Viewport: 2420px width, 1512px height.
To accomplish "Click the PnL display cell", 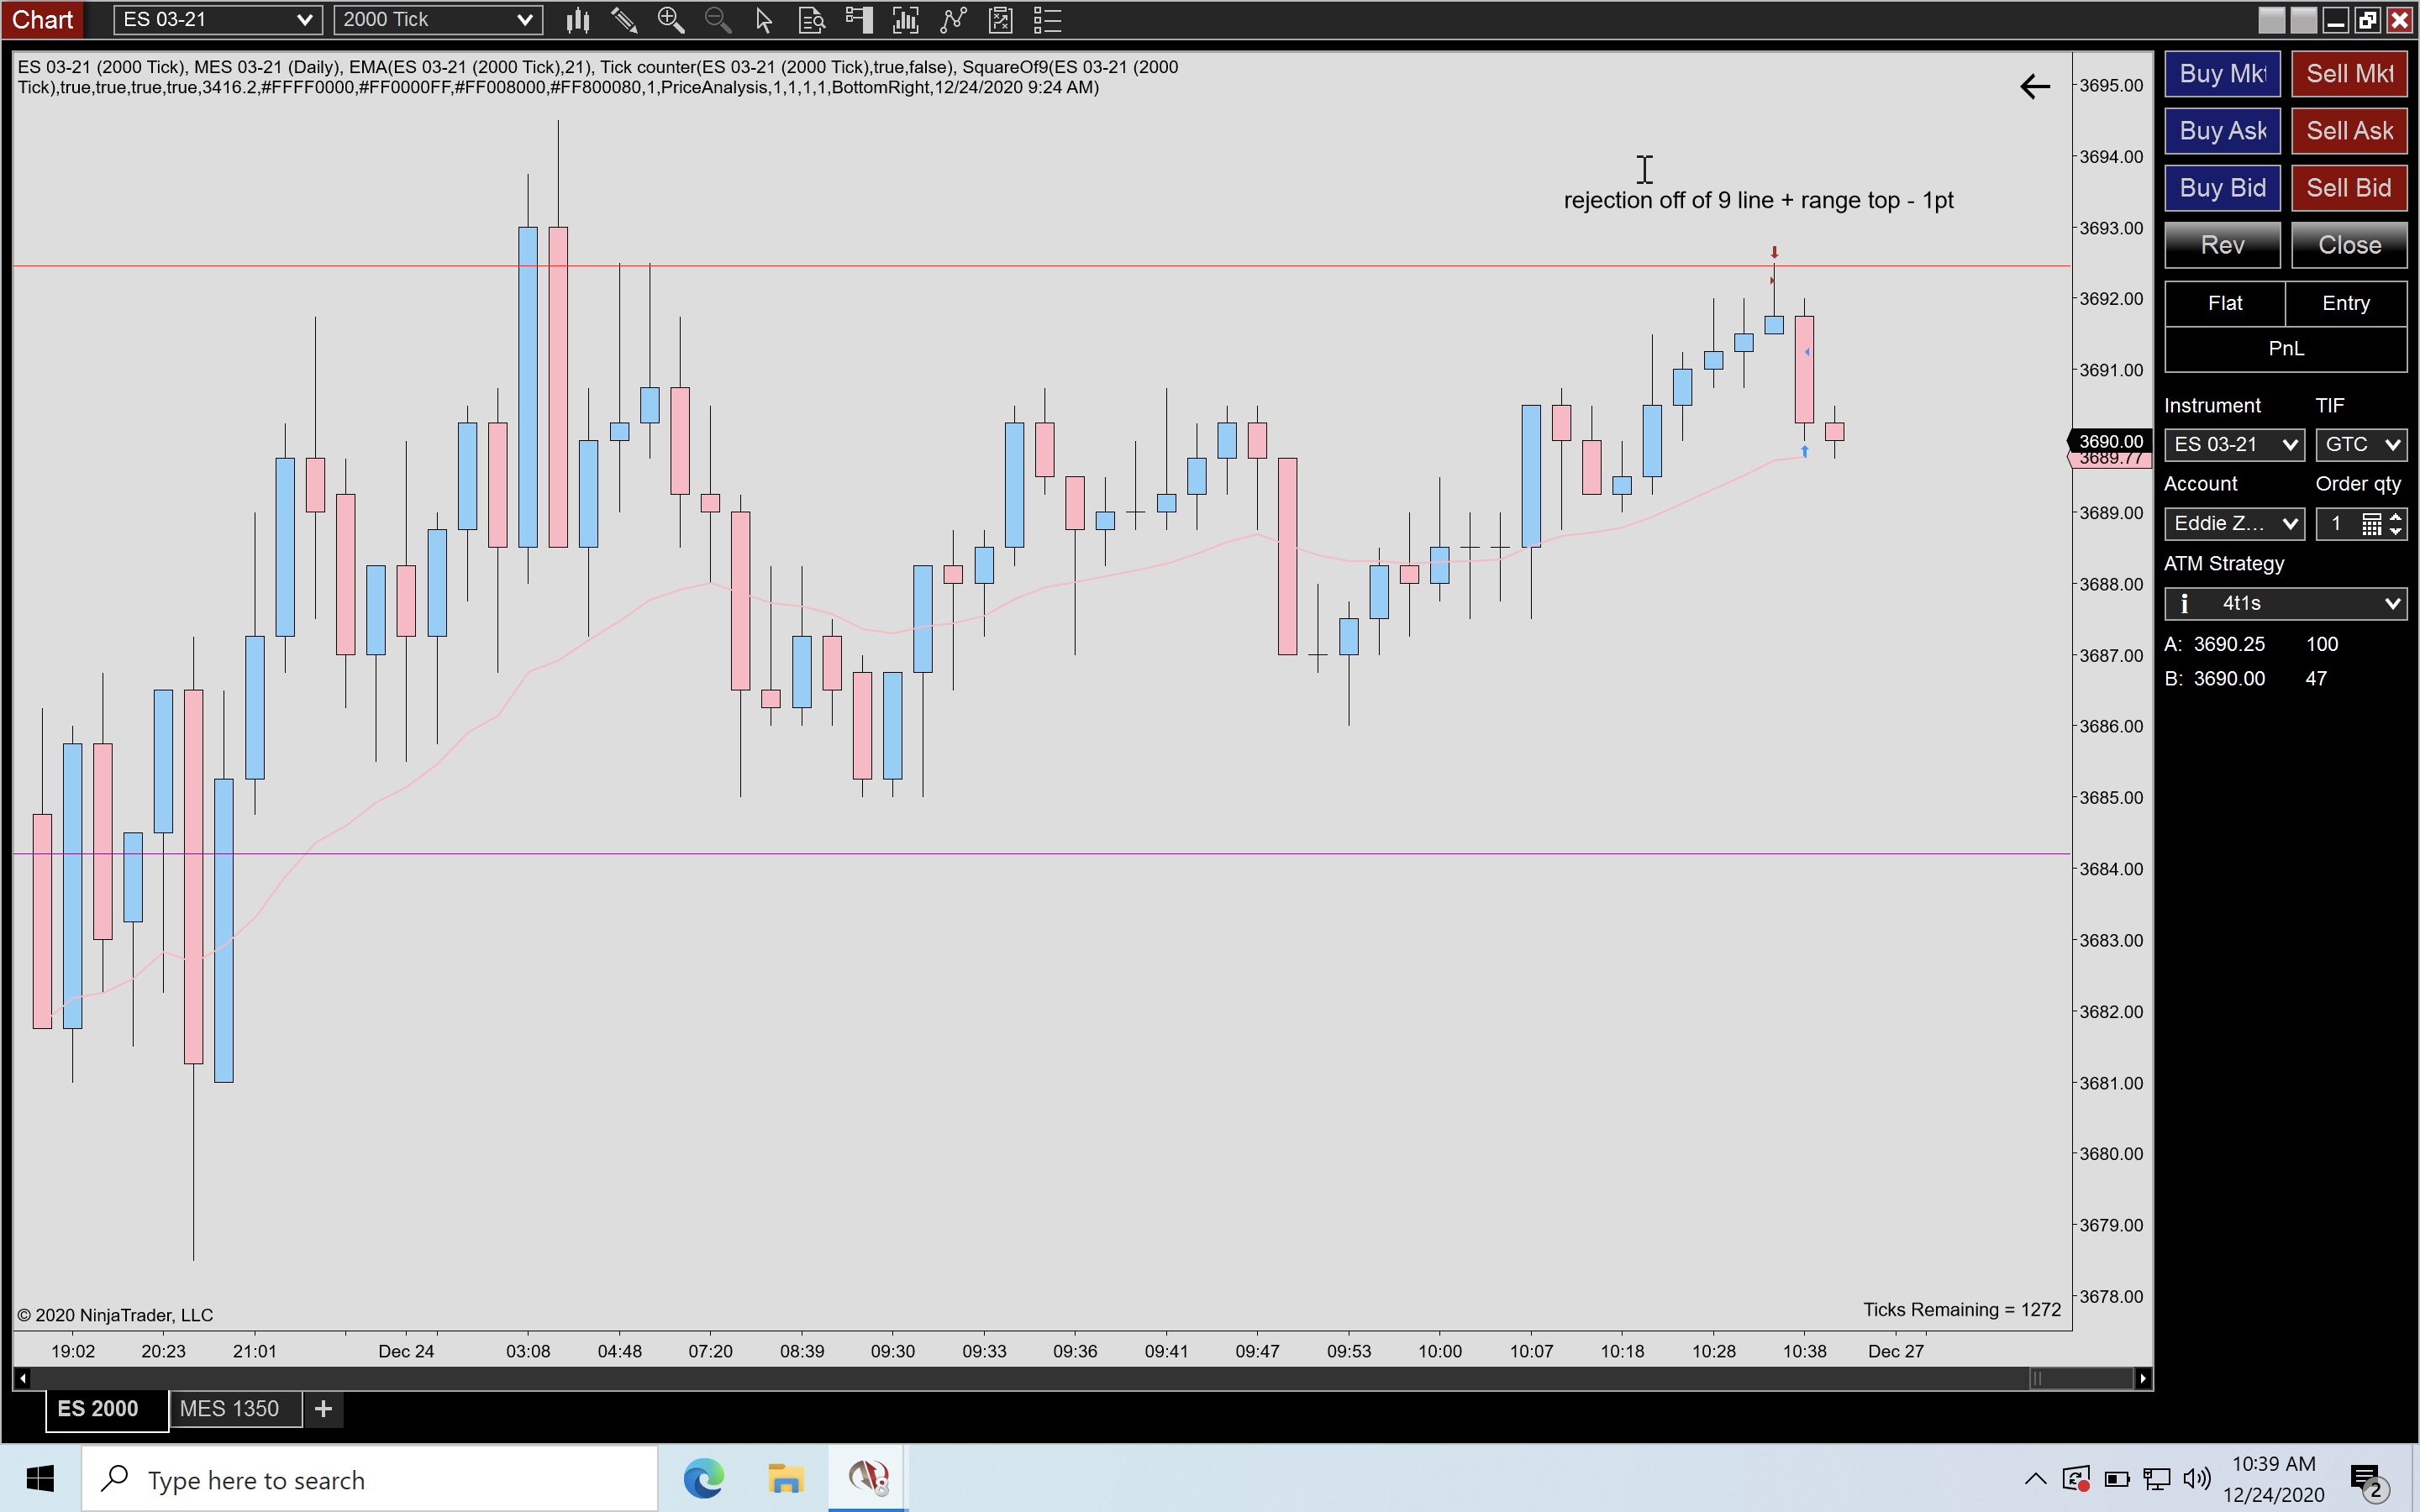I will click(2286, 349).
